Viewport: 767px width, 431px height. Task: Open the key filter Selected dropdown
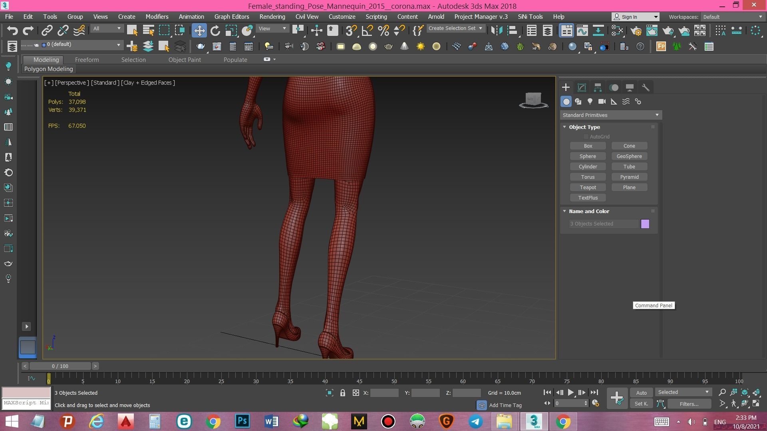pyautogui.click(x=683, y=392)
